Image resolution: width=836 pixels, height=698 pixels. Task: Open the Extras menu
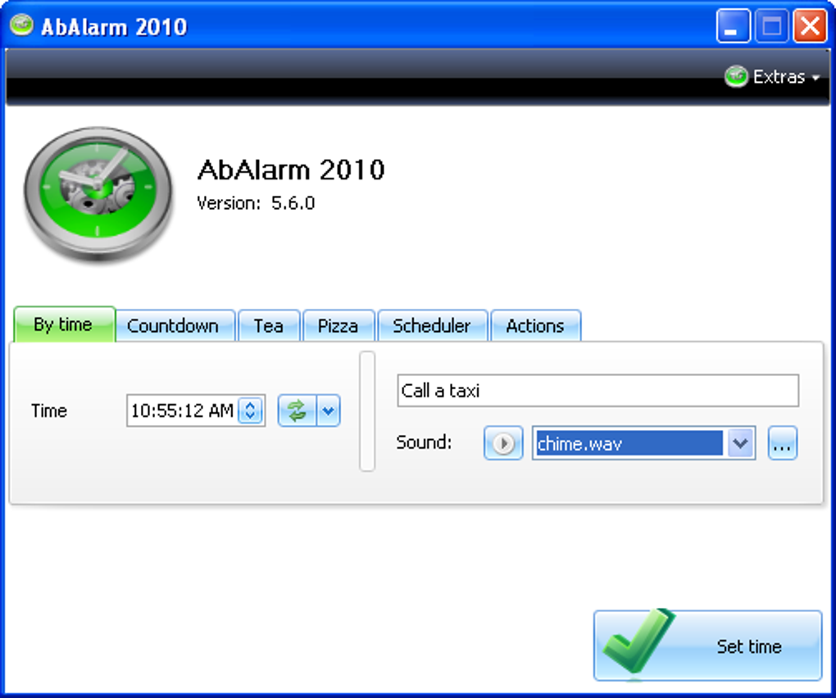coord(772,77)
